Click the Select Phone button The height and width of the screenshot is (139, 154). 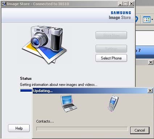pos(111,58)
